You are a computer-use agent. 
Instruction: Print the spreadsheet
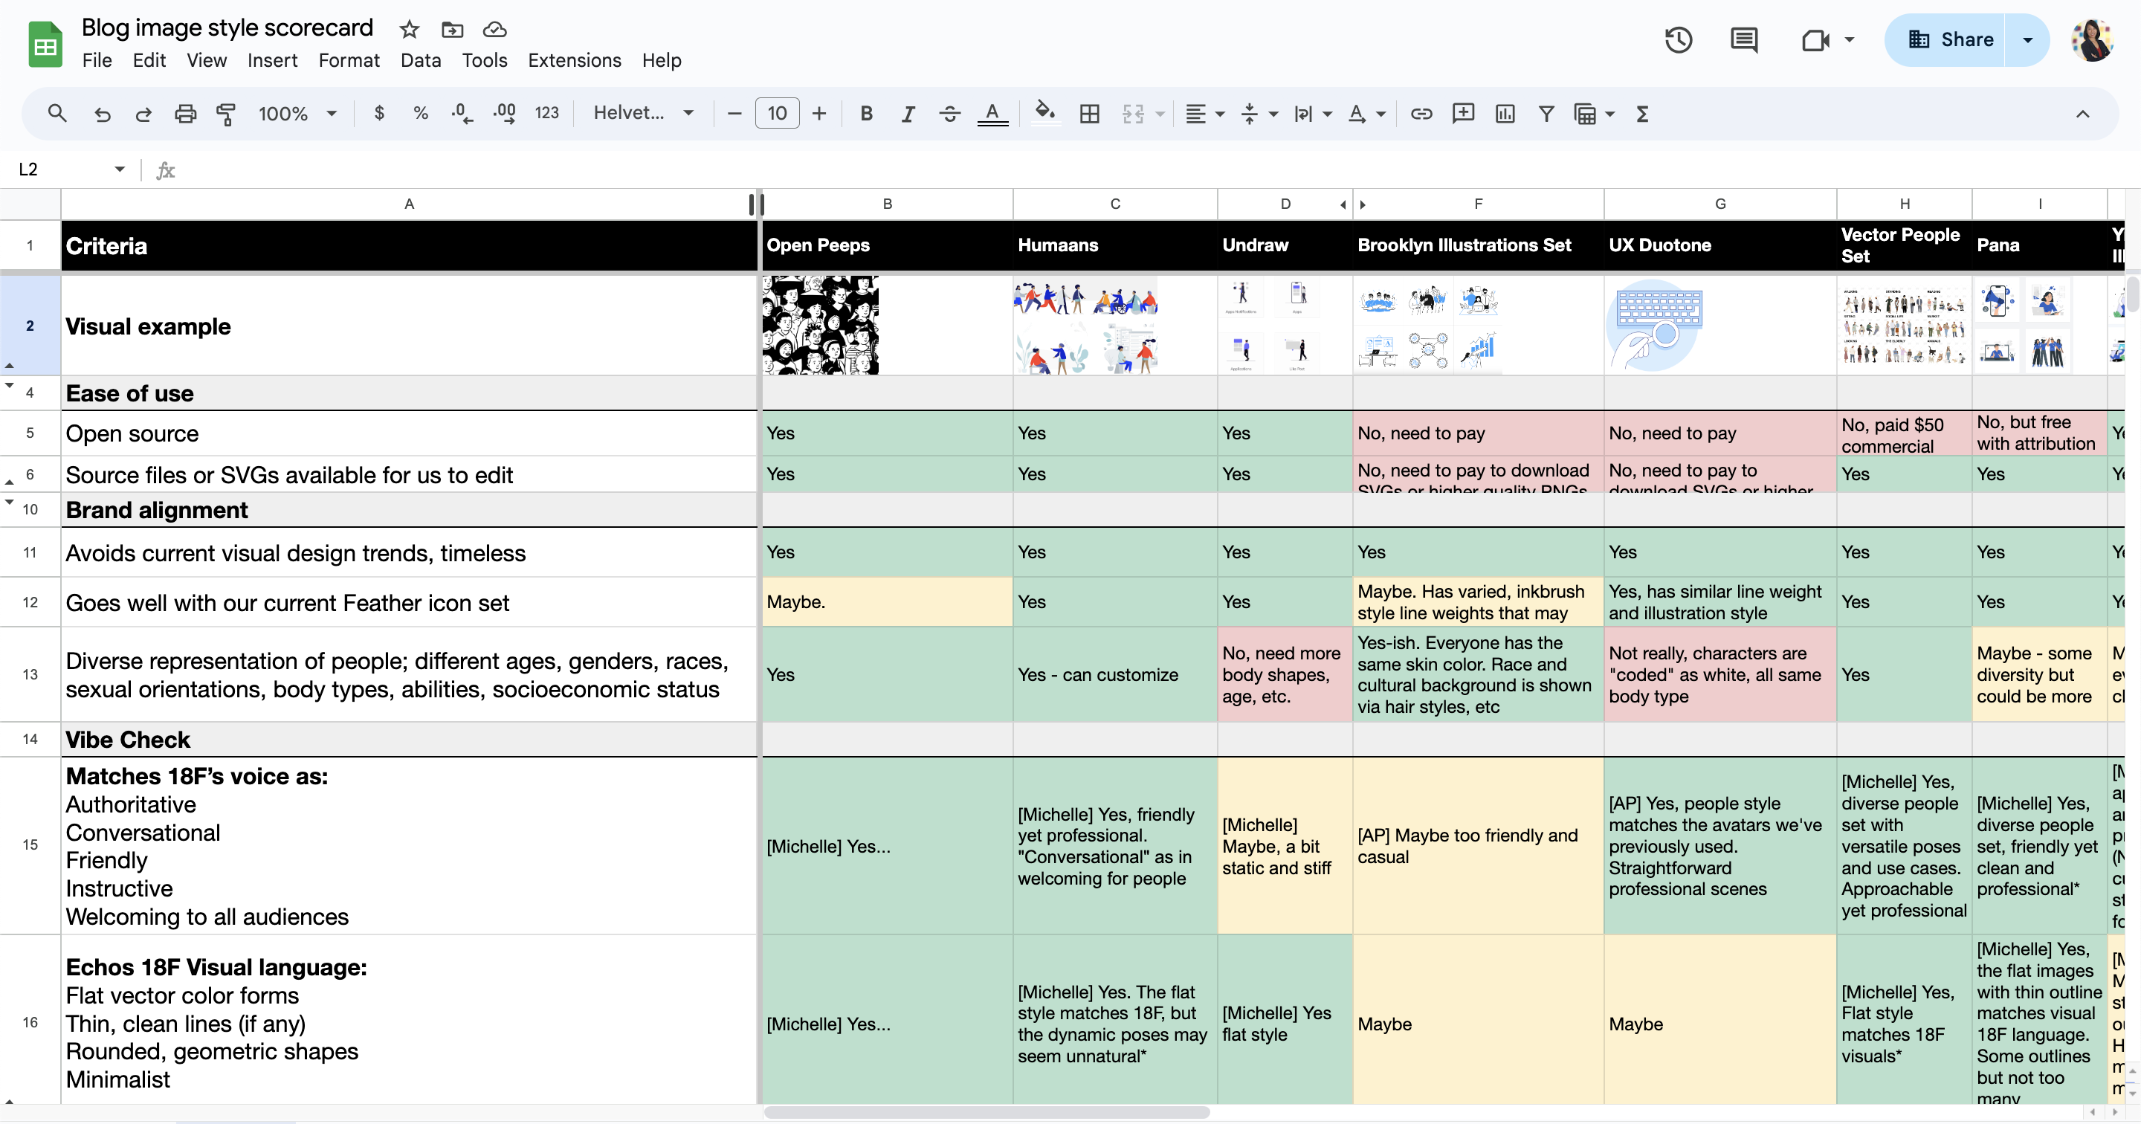184,113
